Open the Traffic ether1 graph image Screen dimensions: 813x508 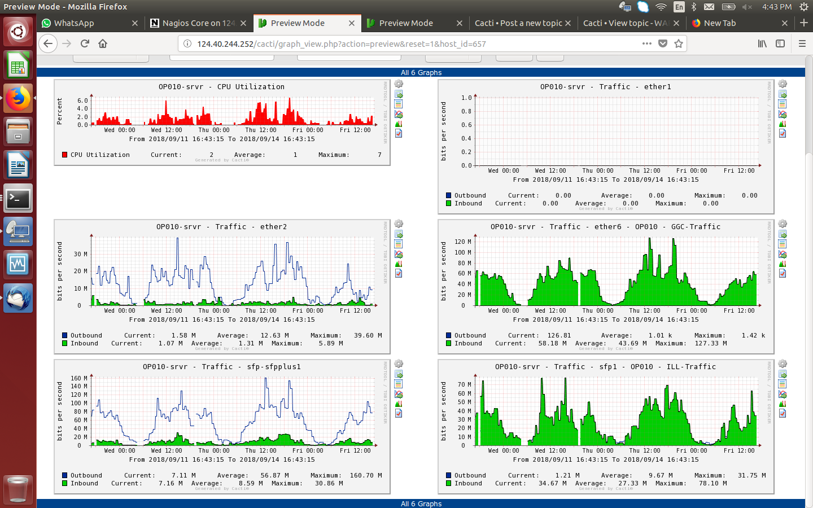click(606, 147)
